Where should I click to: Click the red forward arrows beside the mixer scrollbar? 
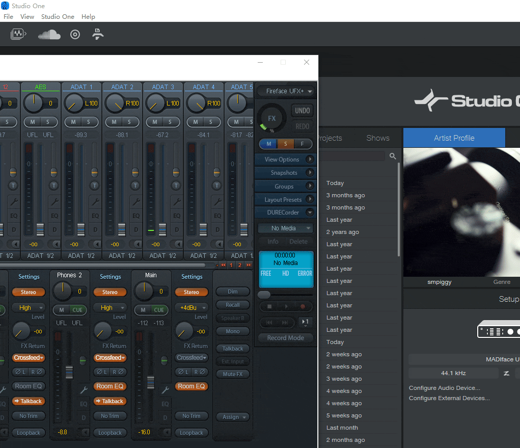(249, 265)
